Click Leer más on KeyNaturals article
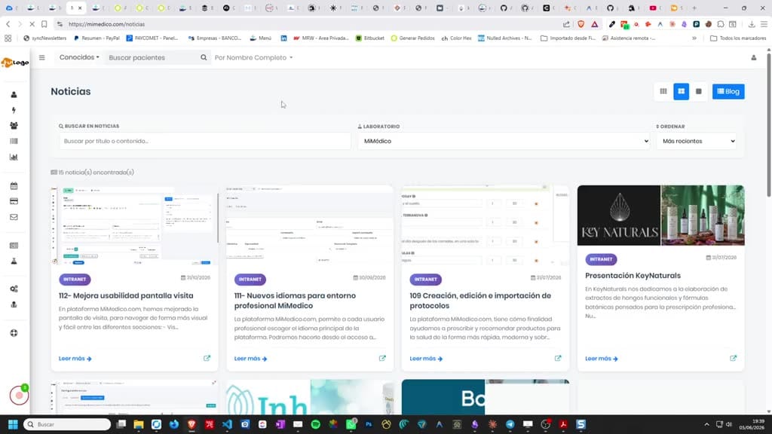The height and width of the screenshot is (434, 772). point(601,359)
